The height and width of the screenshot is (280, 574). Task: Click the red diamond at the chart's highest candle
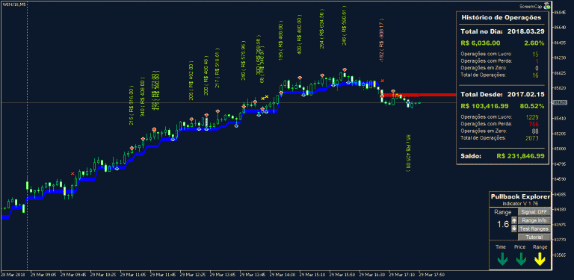[x=345, y=69]
